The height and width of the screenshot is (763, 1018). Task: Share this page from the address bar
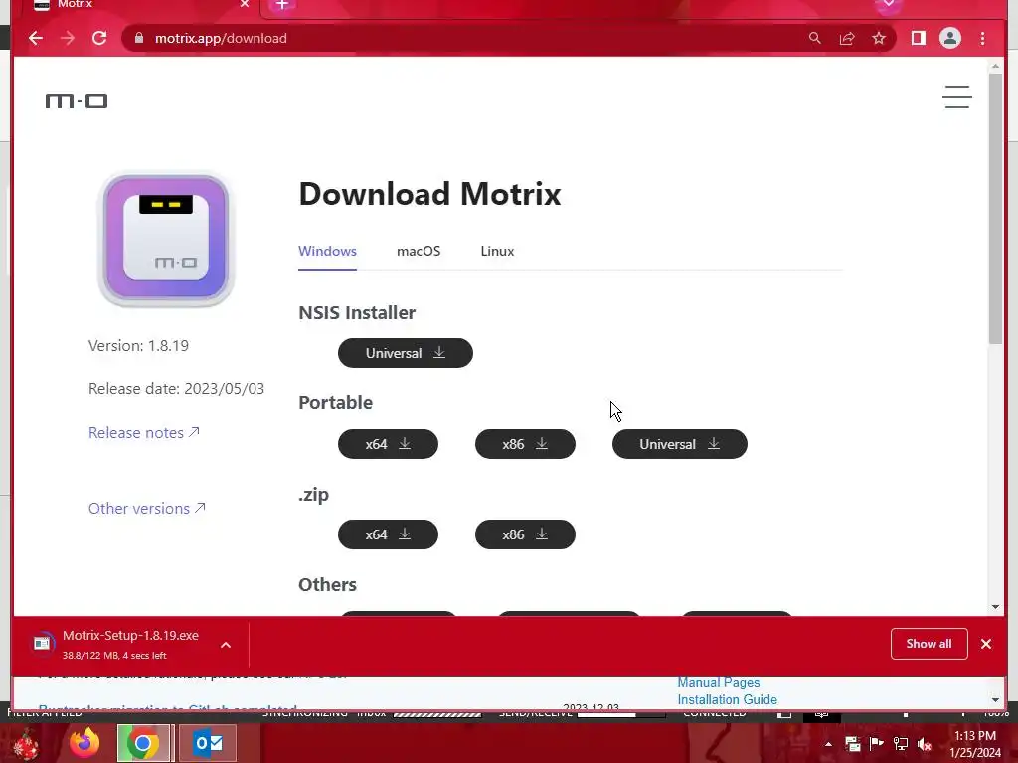(x=847, y=39)
